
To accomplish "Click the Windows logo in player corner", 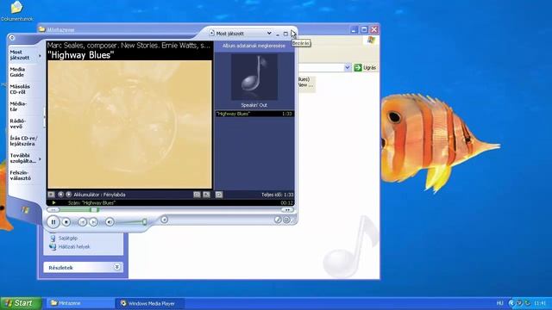I will click(x=25, y=210).
